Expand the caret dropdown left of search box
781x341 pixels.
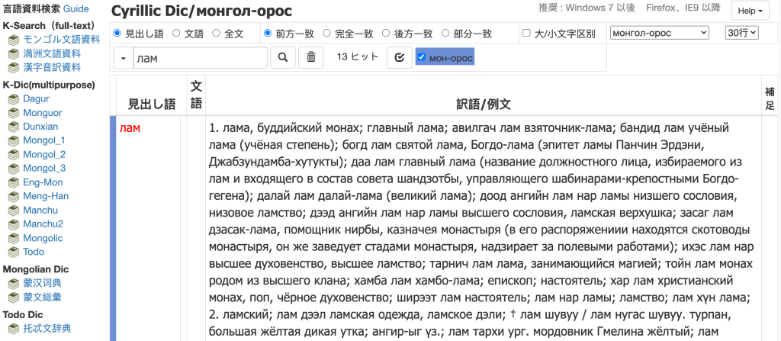[124, 57]
